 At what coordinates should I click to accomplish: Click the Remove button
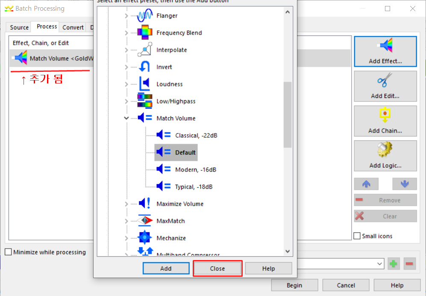pyautogui.click(x=385, y=200)
